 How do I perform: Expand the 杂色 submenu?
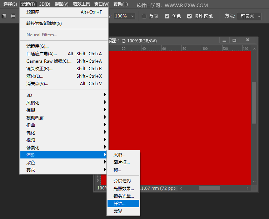64,162
